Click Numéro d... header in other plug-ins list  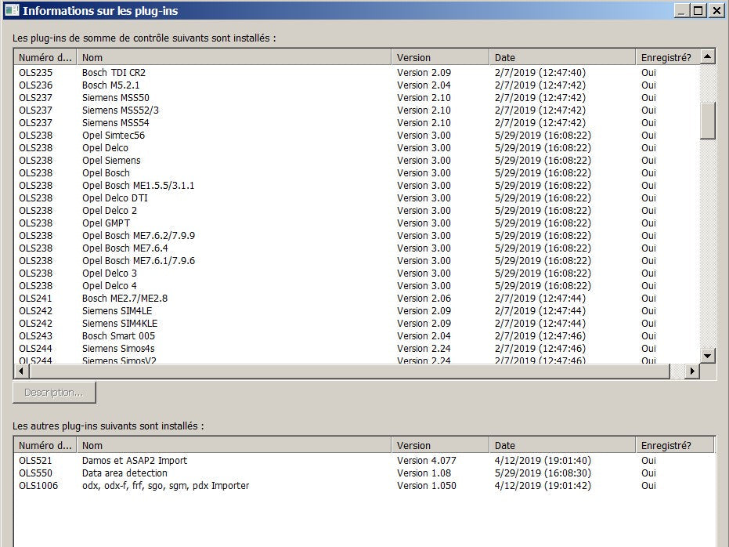click(45, 446)
